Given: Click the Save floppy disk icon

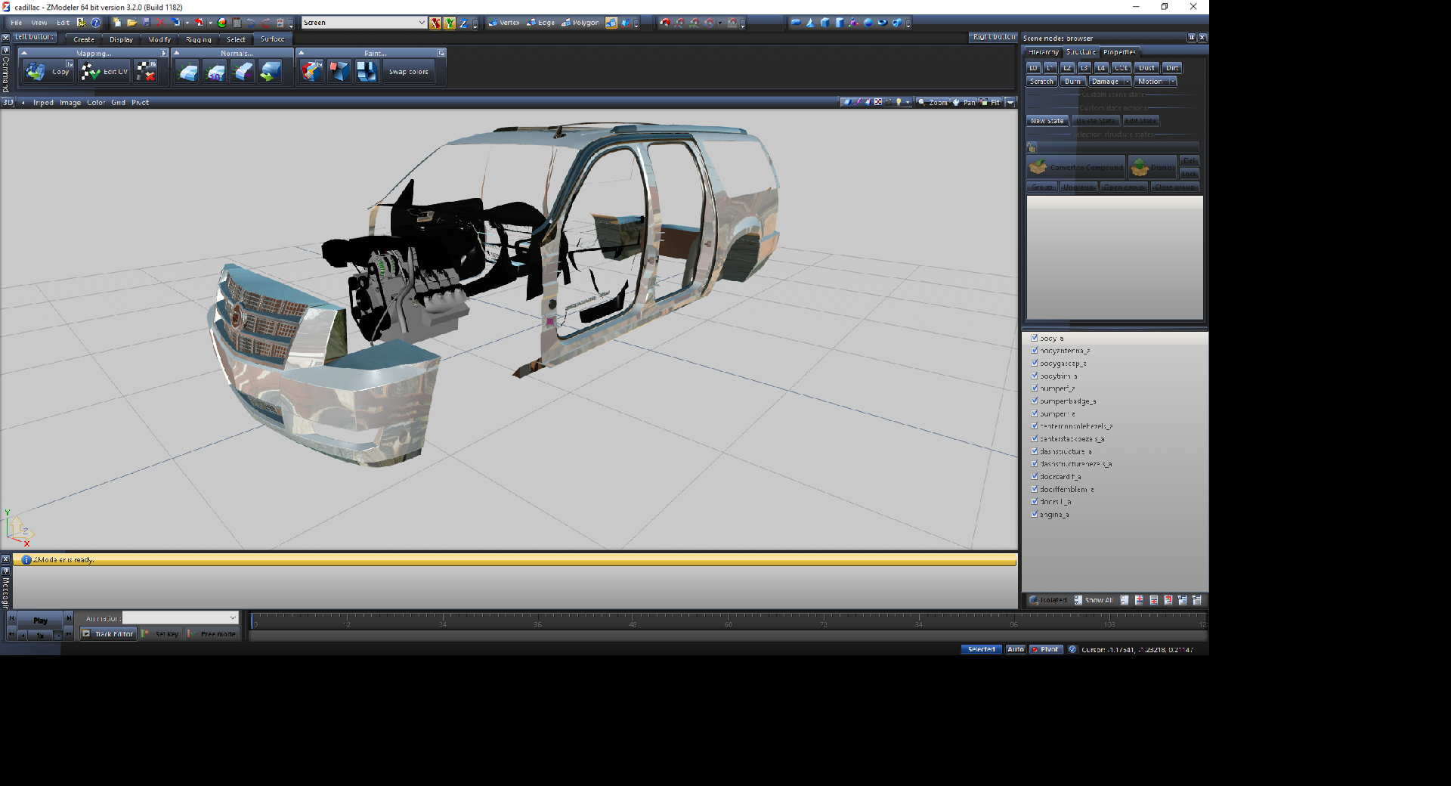Looking at the screenshot, I should coord(147,23).
